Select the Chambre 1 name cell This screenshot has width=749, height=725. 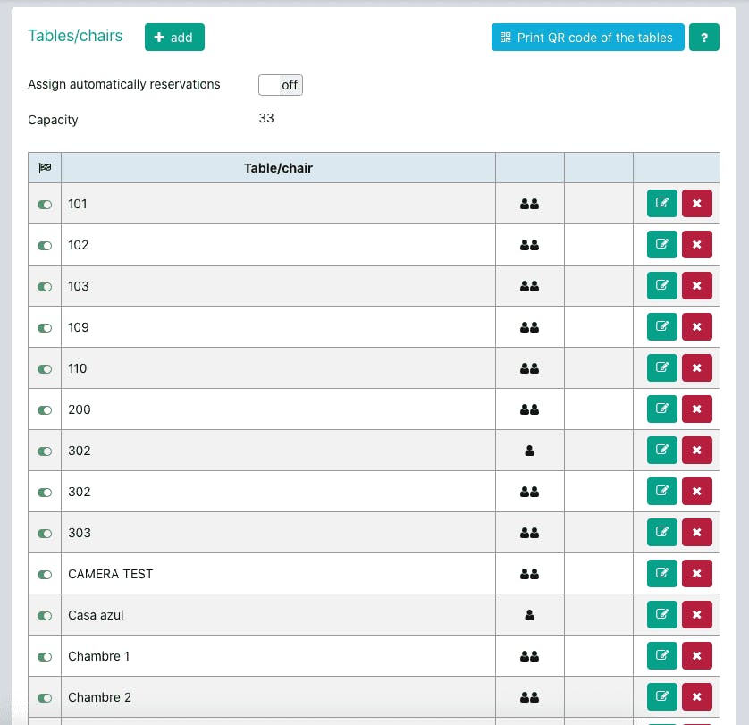(x=279, y=656)
